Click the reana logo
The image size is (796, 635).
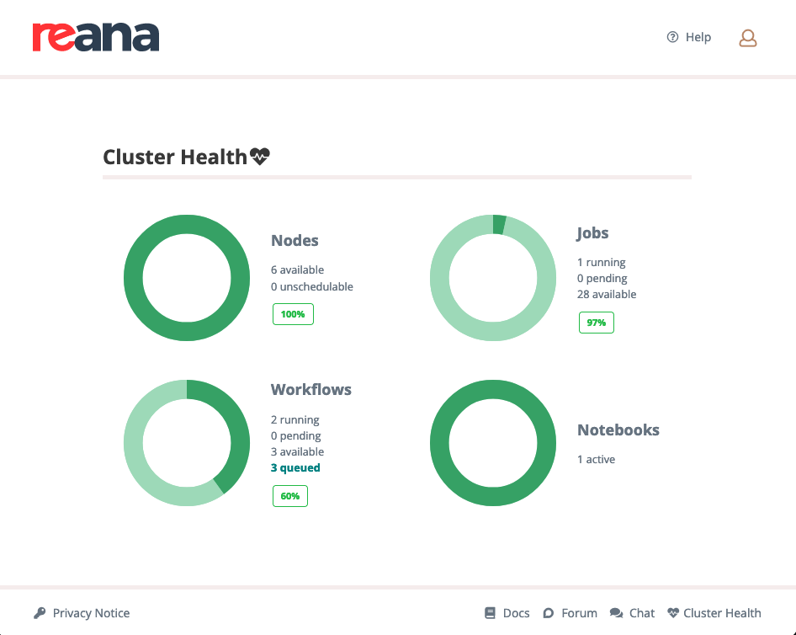[95, 37]
